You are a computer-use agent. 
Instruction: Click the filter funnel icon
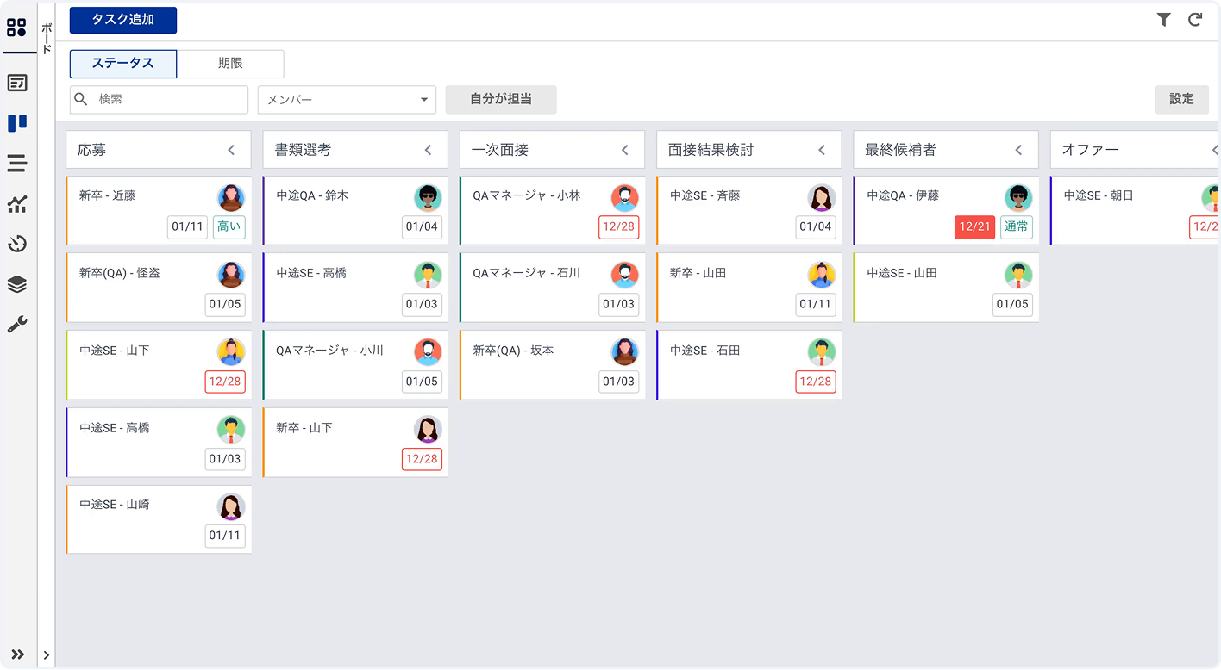tap(1163, 20)
